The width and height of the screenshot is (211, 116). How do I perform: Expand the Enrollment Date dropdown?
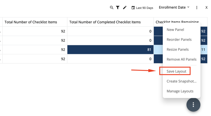(x=174, y=7)
